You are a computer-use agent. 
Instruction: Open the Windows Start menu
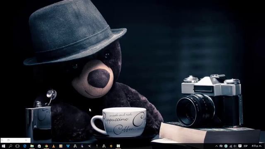point(3,146)
